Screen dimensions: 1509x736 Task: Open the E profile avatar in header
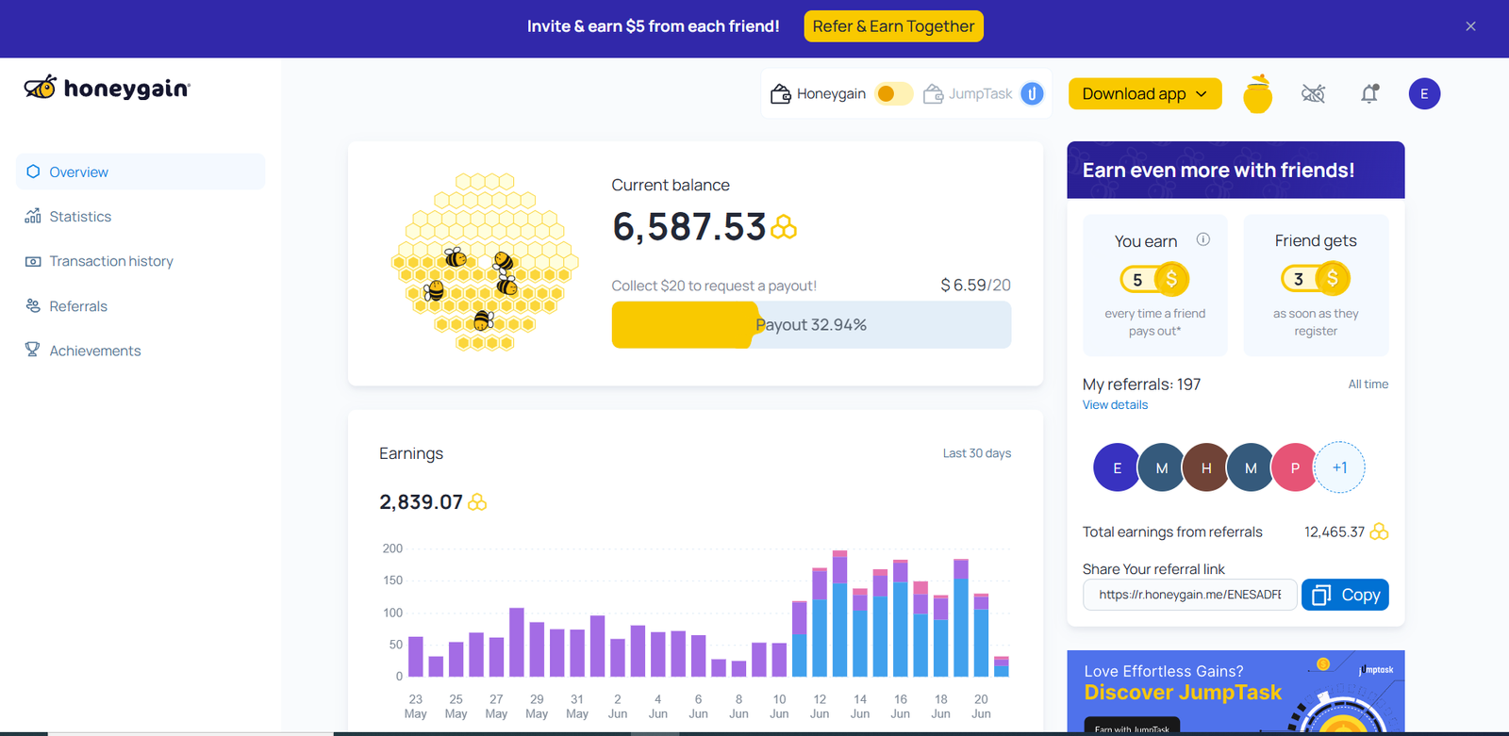tap(1424, 93)
